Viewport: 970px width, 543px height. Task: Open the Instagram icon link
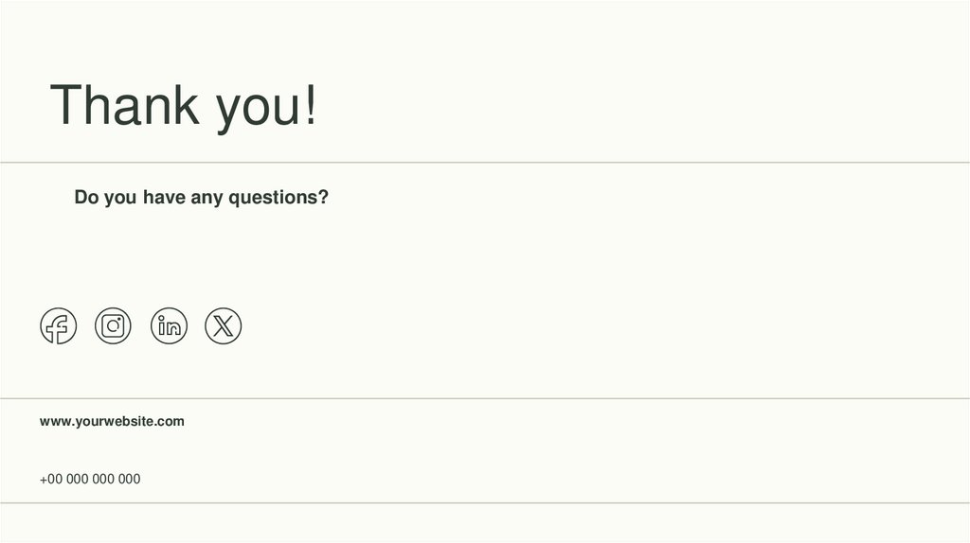click(x=113, y=326)
